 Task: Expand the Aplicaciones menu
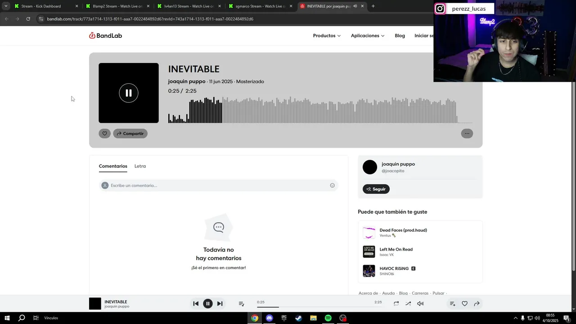[x=368, y=36]
